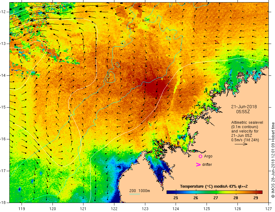This screenshot has height=212, width=275.
Task: Click the color bar tick label 29
Action: pos(256,198)
